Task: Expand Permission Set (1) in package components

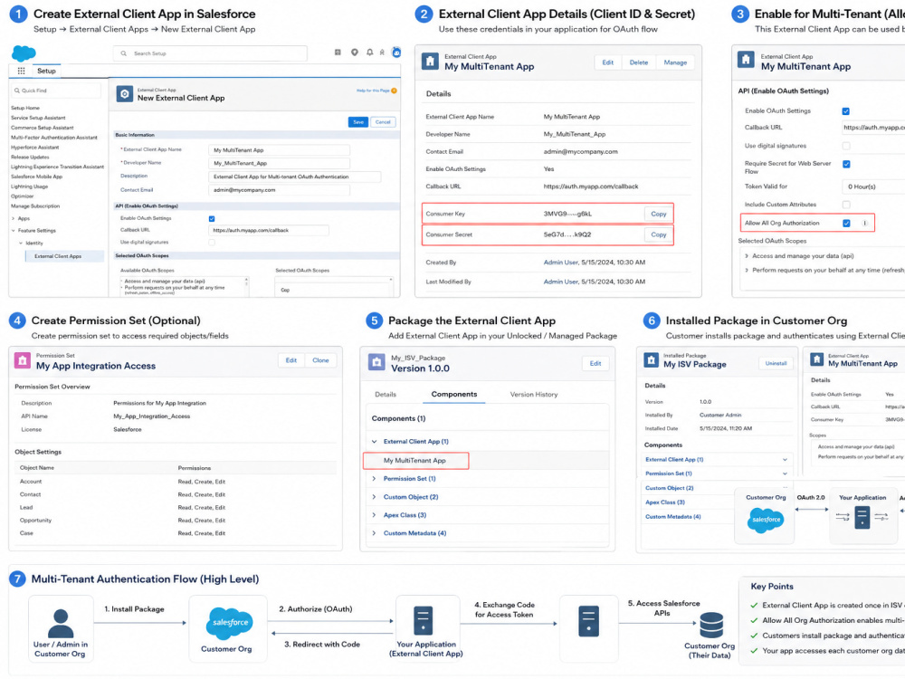Action: (x=374, y=479)
